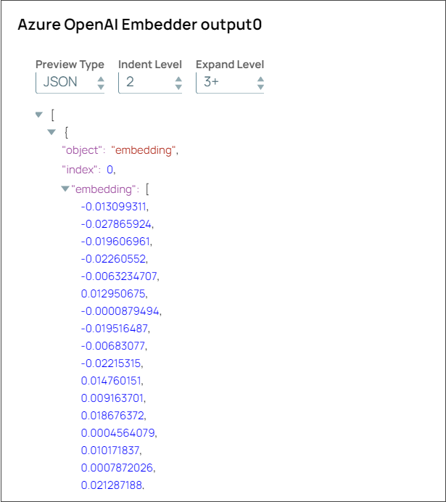This screenshot has height=502, width=446.
Task: Select value -0.0063234707
Action: click(x=119, y=276)
